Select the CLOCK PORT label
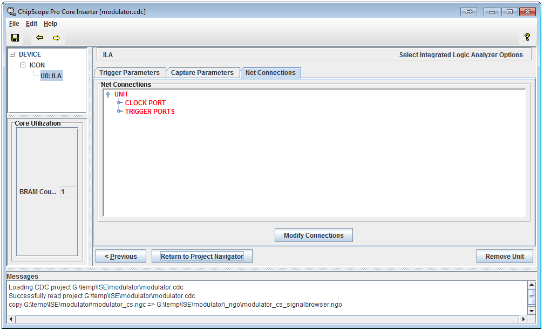The width and height of the screenshot is (544, 331). coord(145,103)
